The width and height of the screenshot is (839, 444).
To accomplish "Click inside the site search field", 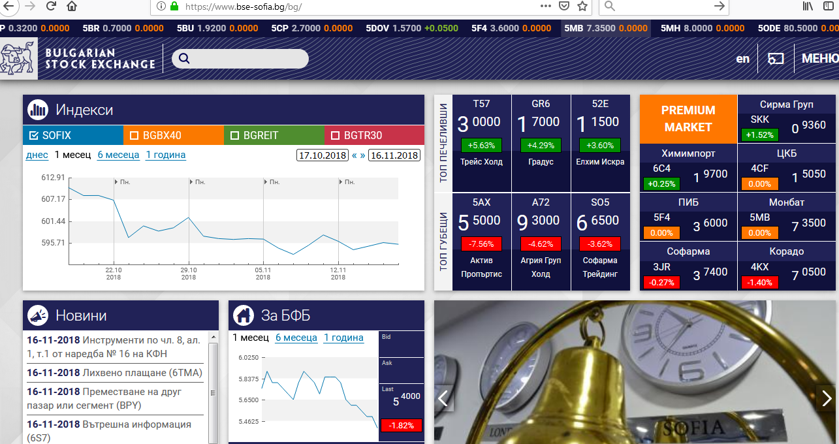I will tap(240, 59).
